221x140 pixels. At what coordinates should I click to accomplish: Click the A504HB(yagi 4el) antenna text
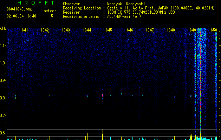pos(124,16)
